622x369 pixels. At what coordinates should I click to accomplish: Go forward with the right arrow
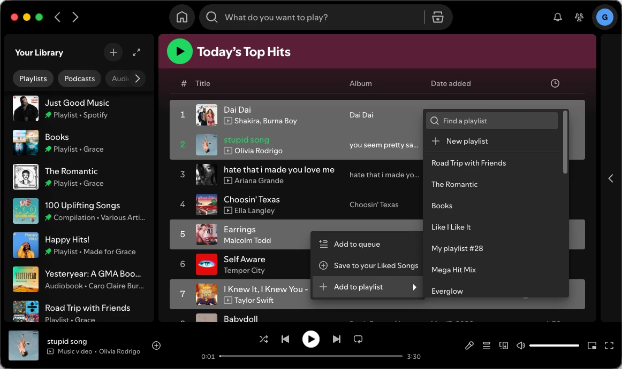75,17
